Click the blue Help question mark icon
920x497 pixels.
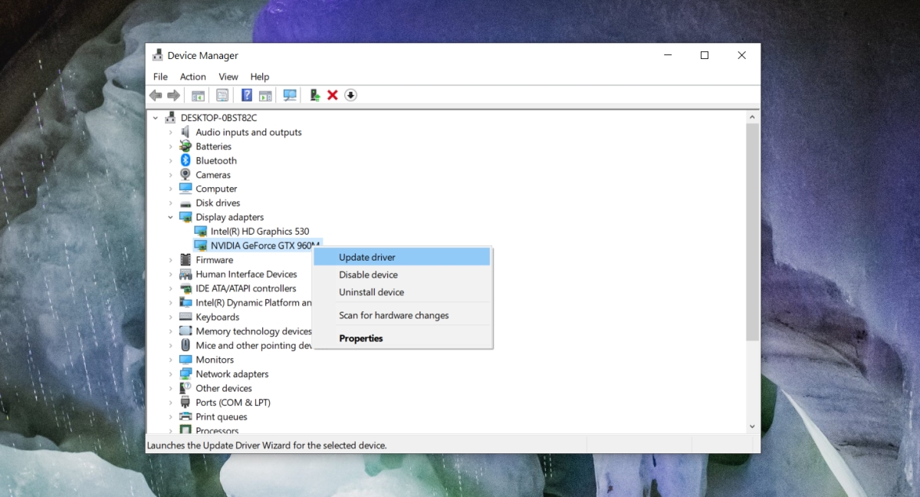(247, 95)
